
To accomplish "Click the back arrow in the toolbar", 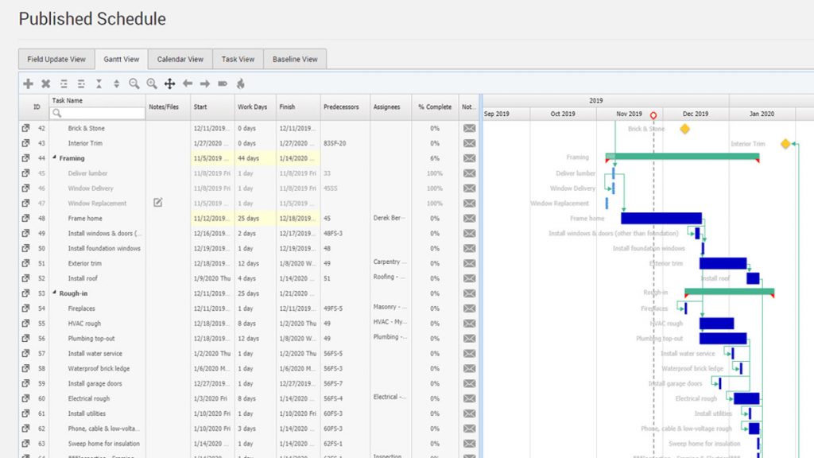I will click(188, 83).
